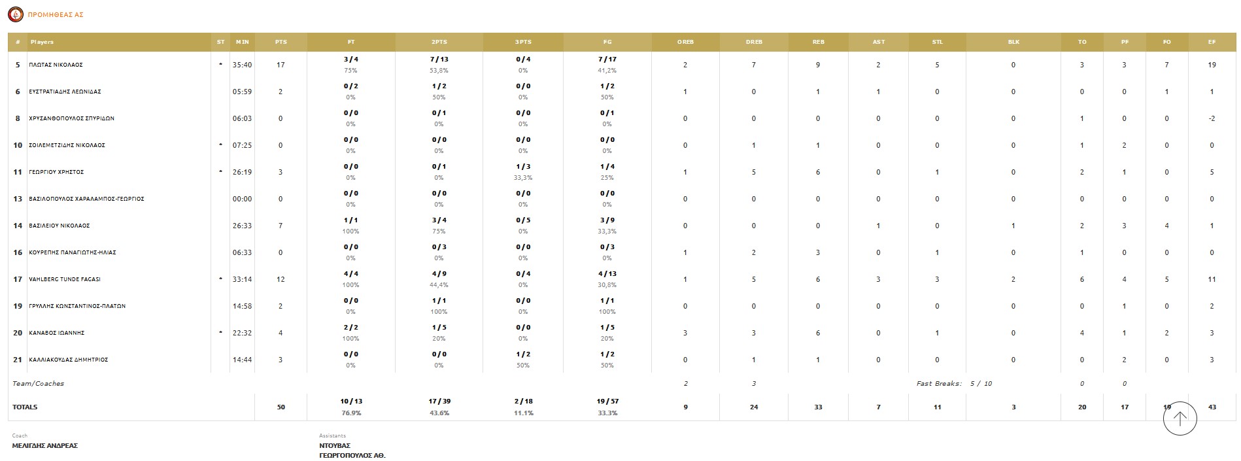
Task: Click the EF column header
Action: click(x=1212, y=42)
